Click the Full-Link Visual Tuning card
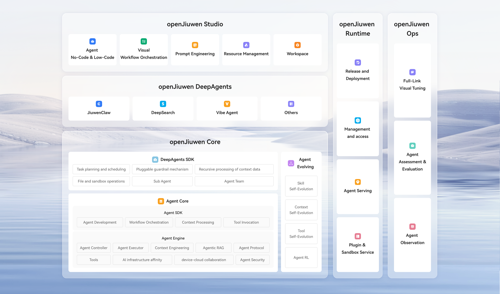The width and height of the screenshot is (500, 294). pyautogui.click(x=413, y=81)
